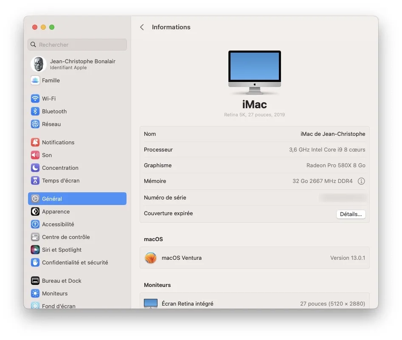Click the Réseau globe icon
402x340 pixels.
(x=35, y=124)
